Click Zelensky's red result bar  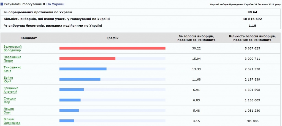[x=112, y=48]
